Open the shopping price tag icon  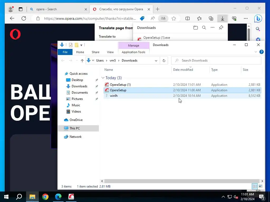[x=142, y=18]
